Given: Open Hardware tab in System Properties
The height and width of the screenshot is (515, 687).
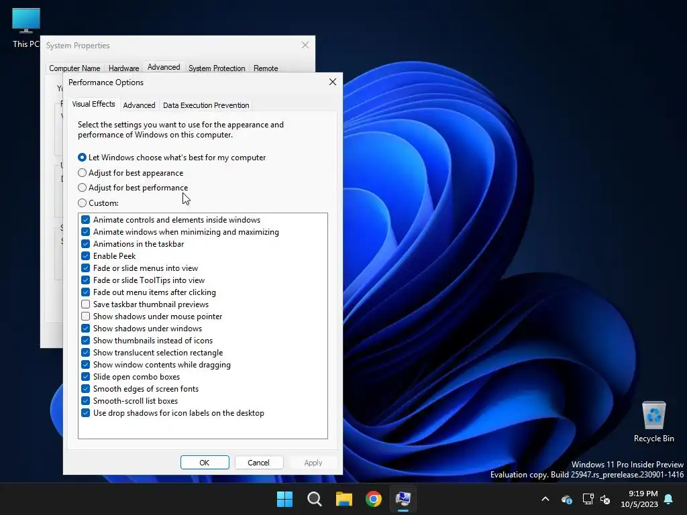Looking at the screenshot, I should [123, 68].
